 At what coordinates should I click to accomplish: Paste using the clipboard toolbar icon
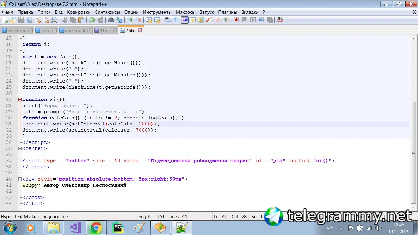pos(81,20)
